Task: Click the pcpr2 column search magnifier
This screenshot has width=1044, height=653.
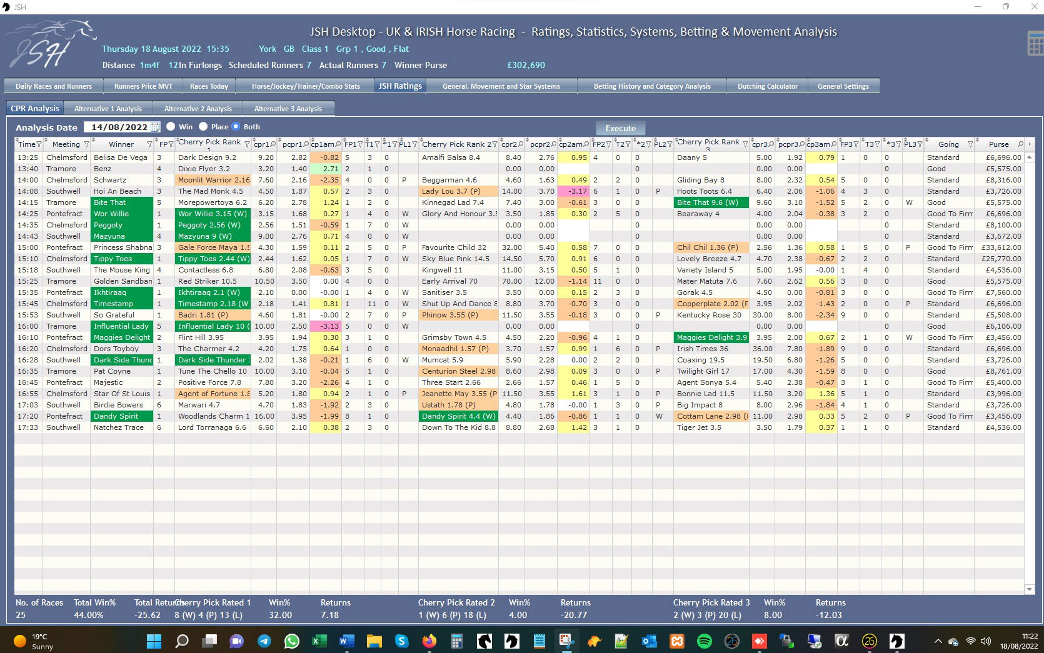Action: coord(553,144)
